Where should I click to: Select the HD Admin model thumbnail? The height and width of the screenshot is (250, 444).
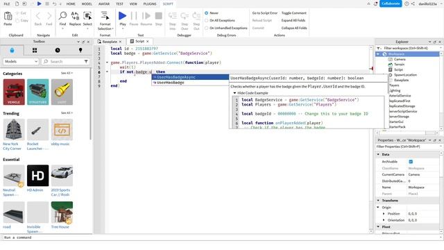pyautogui.click(x=37, y=176)
